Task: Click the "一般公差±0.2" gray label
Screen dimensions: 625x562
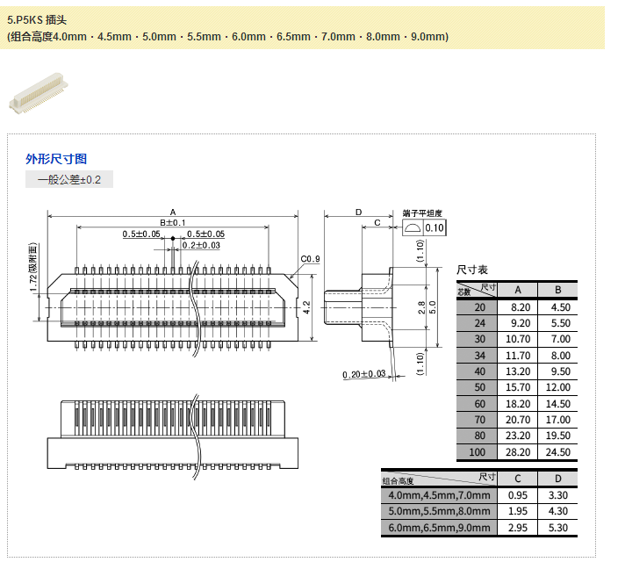Action: coord(69,180)
